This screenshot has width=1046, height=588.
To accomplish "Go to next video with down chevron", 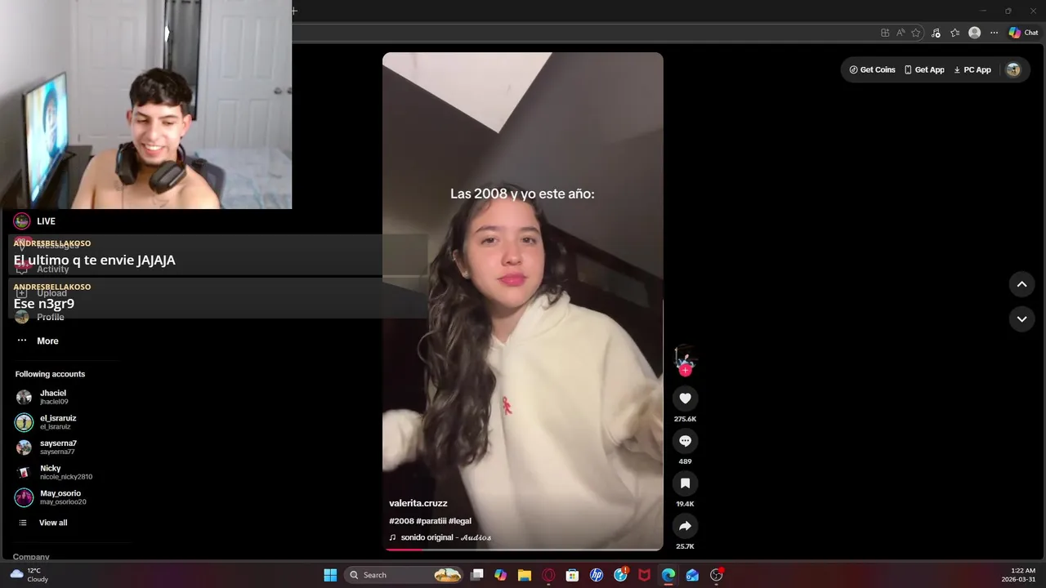I will point(1021,318).
